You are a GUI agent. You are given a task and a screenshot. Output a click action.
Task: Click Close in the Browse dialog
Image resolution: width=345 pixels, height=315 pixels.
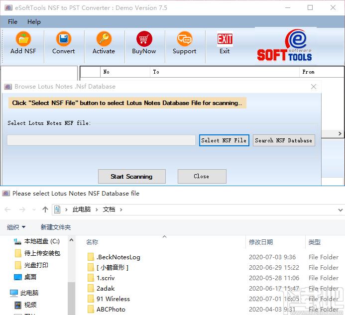pyautogui.click(x=202, y=177)
